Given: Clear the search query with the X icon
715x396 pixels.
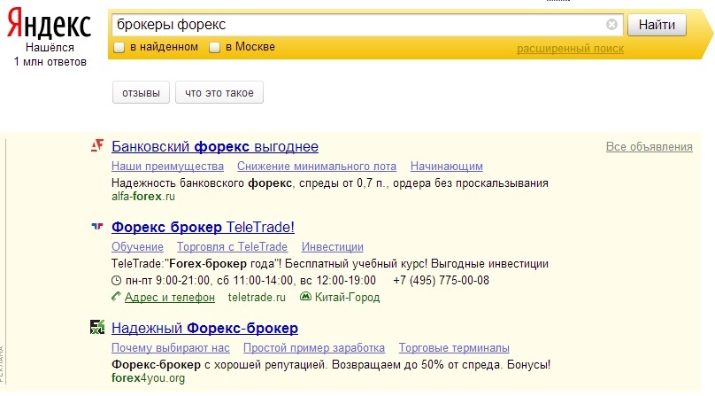Looking at the screenshot, I should [x=612, y=25].
